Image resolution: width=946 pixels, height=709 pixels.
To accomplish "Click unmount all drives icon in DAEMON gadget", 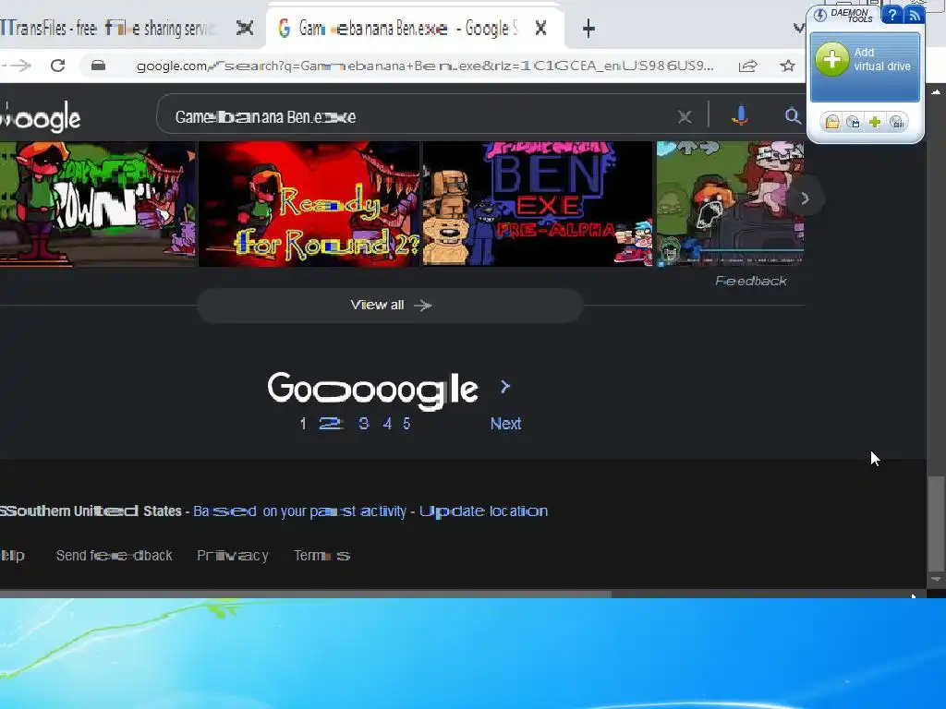I will (x=896, y=123).
